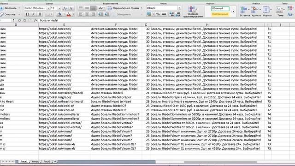Screen dimensions: 295x166
Task: Apply red font color A
Action: click(x=69, y=14)
